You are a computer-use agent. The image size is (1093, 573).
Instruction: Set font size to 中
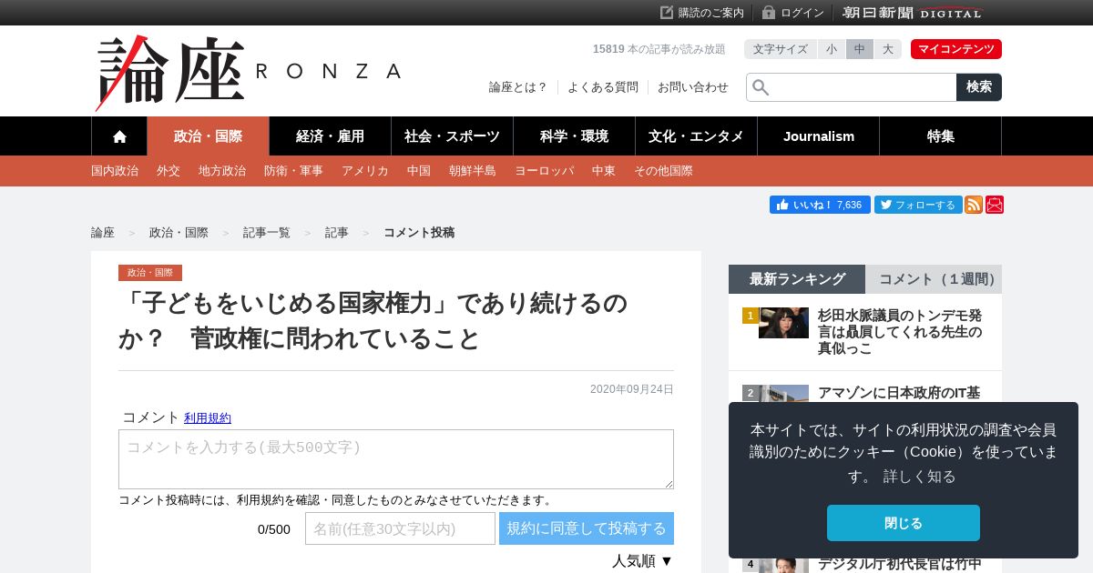860,49
